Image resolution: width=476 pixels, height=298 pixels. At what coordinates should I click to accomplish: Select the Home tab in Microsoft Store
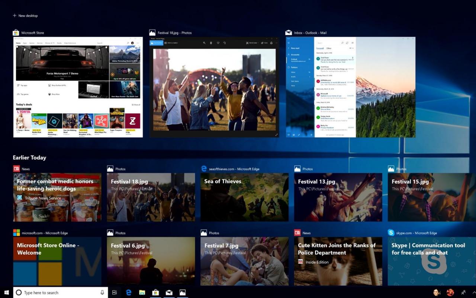[18, 43]
